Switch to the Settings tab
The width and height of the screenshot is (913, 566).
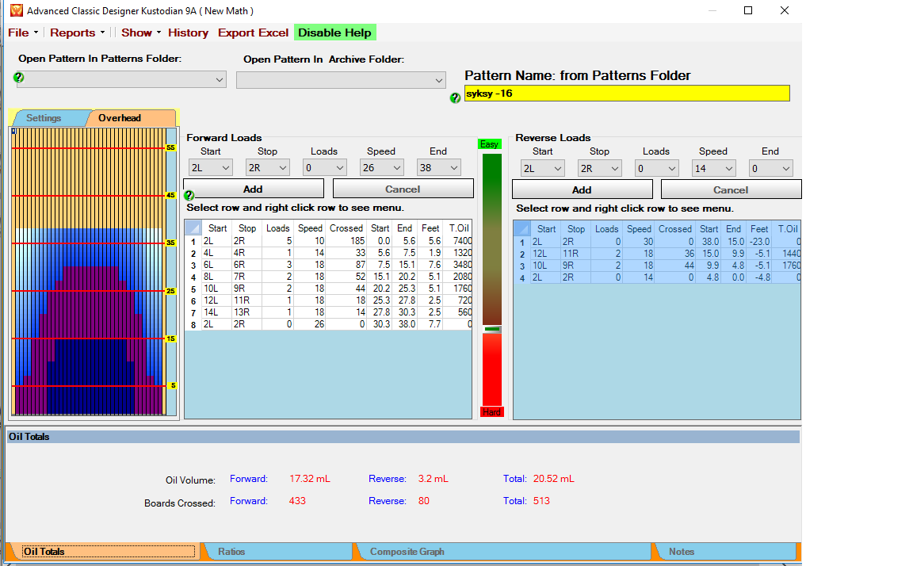(44, 118)
